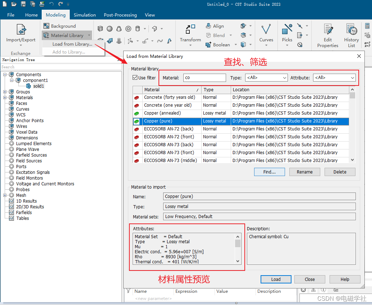Click the Delete button
The height and width of the screenshot is (305, 372).
tap(340, 172)
